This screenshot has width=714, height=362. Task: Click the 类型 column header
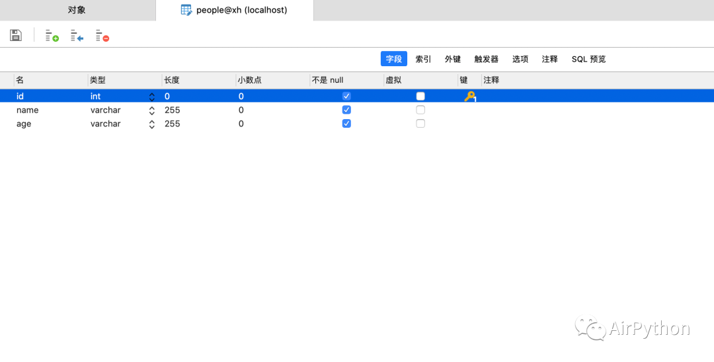[x=125, y=80]
